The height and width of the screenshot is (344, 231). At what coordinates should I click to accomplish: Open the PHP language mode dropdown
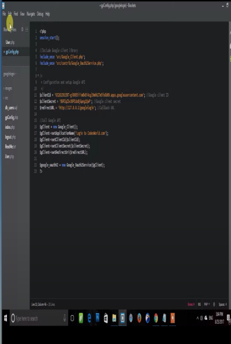(x=207, y=304)
